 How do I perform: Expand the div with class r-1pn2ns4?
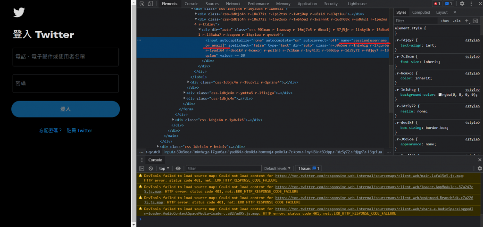(x=188, y=82)
